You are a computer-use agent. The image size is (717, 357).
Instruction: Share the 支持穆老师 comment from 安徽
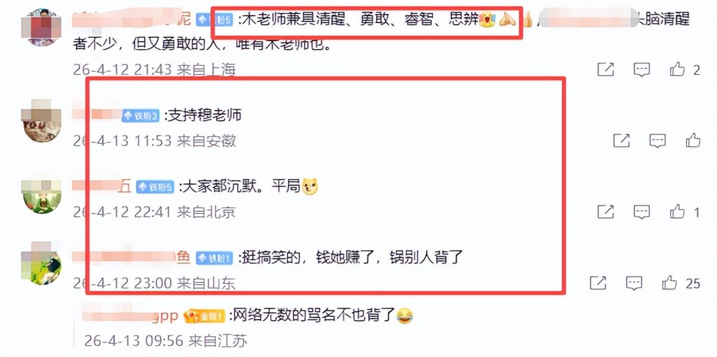click(622, 140)
